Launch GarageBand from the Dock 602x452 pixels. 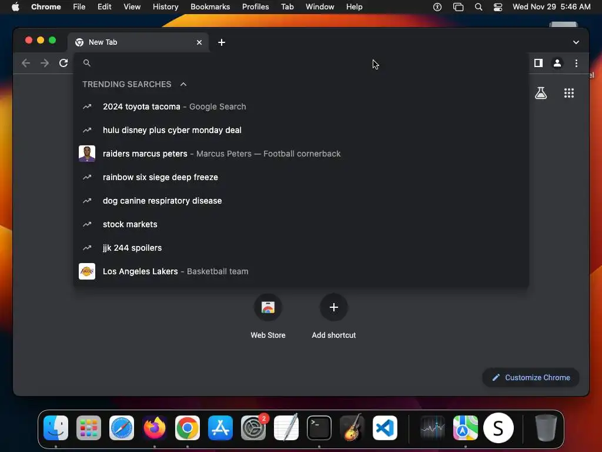(x=352, y=428)
